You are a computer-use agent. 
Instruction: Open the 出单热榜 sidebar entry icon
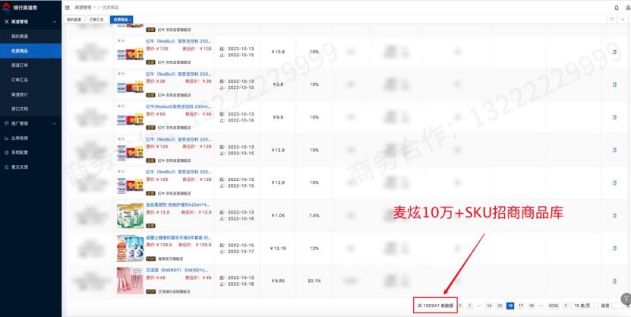6,138
